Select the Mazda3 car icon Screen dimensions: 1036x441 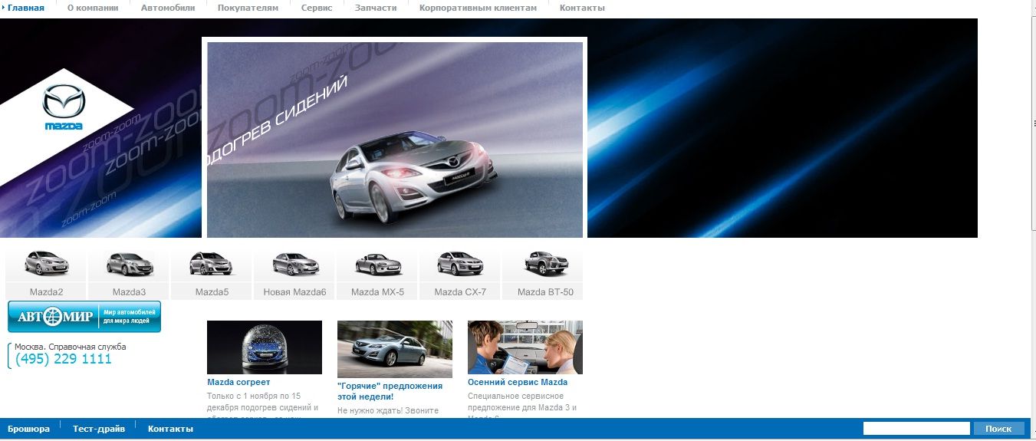pos(129,264)
